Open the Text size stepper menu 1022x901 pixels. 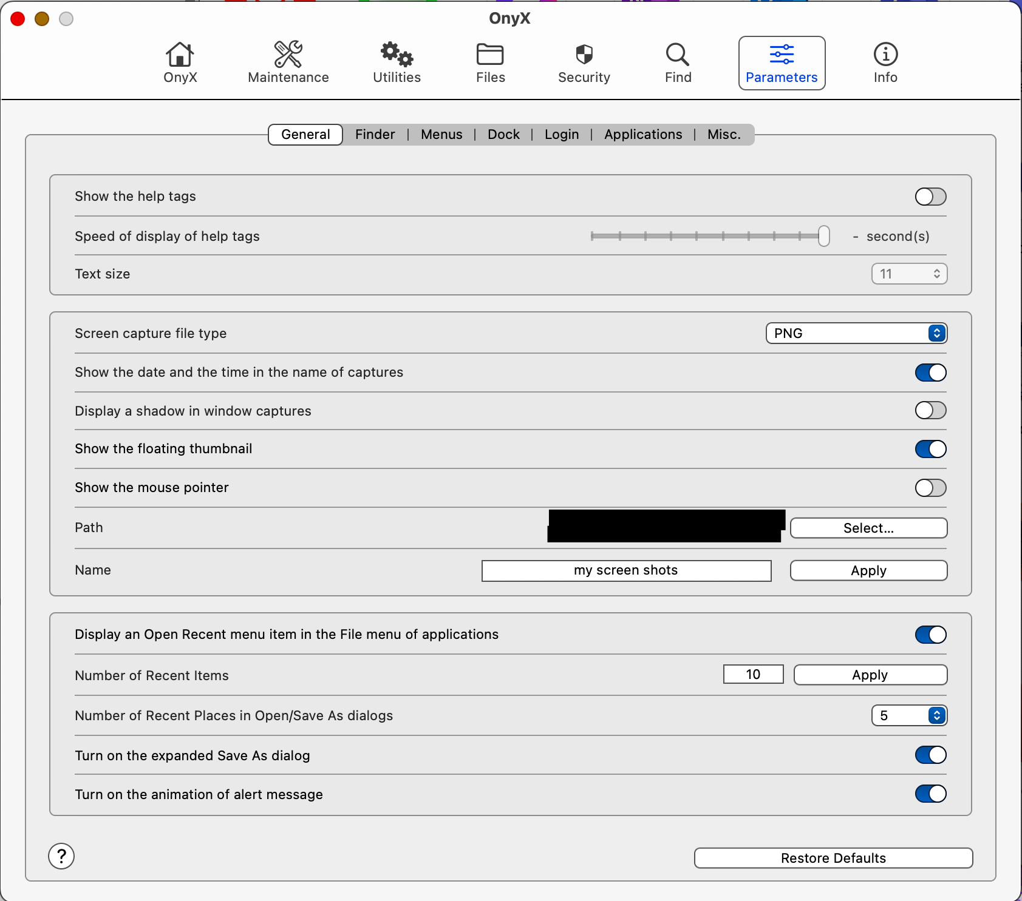coord(908,274)
